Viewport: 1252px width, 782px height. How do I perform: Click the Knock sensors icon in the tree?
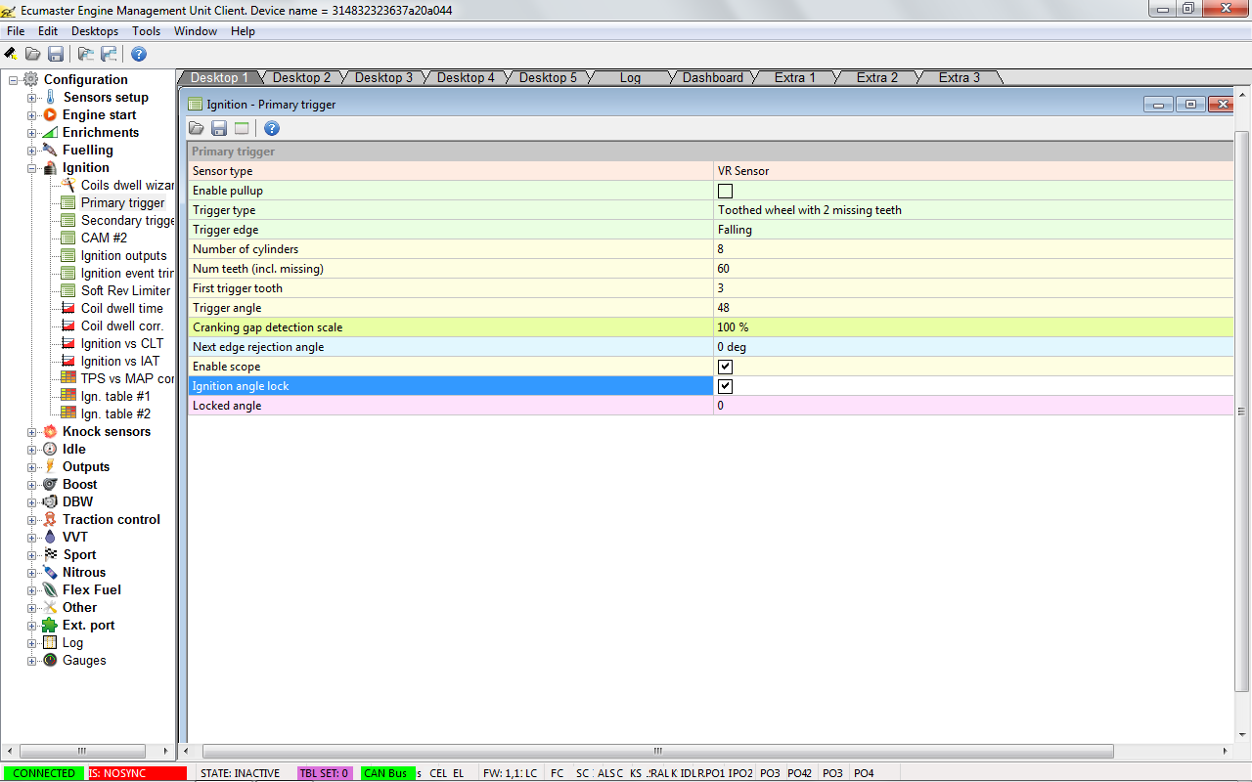coord(50,432)
